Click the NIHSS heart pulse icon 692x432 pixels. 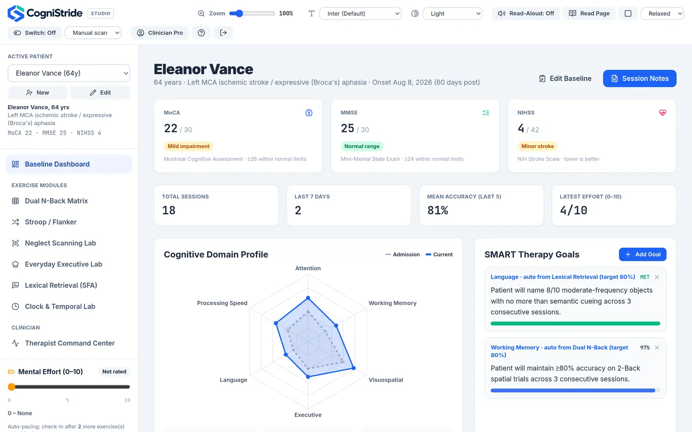(663, 113)
